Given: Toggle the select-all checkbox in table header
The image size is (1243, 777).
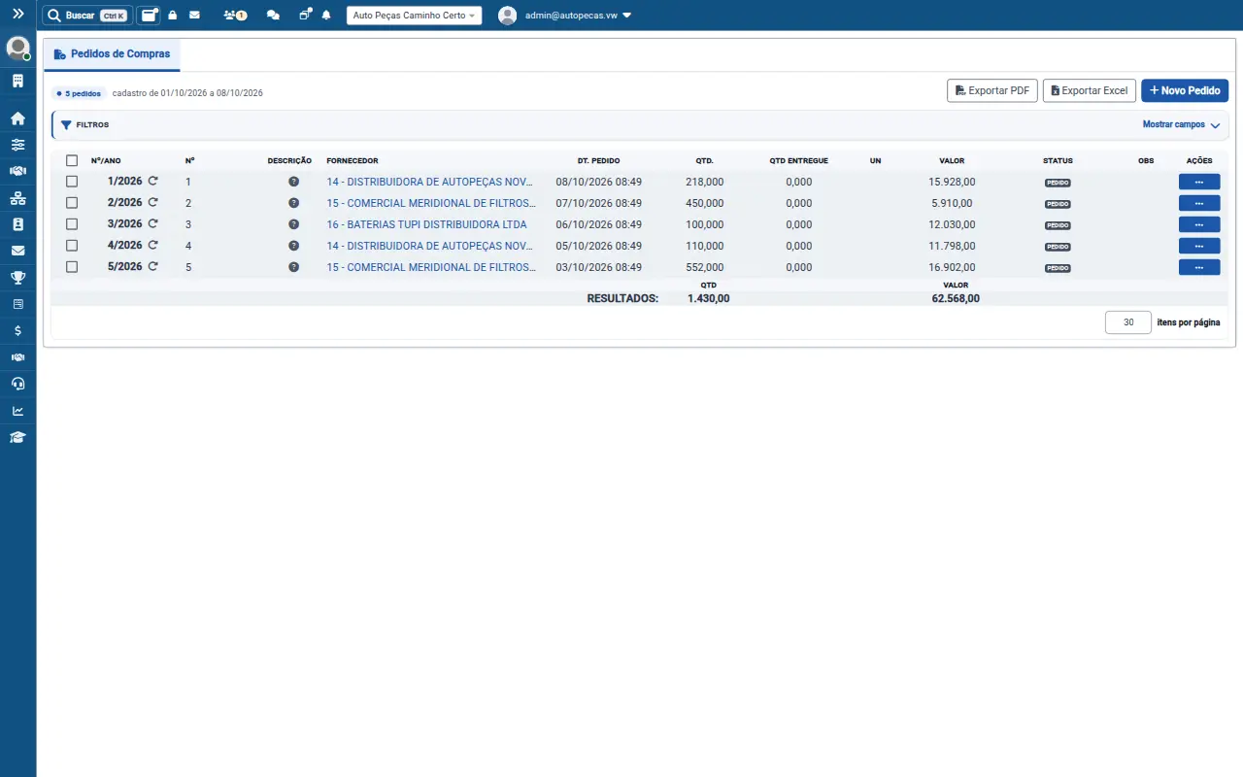Looking at the screenshot, I should pyautogui.click(x=72, y=160).
